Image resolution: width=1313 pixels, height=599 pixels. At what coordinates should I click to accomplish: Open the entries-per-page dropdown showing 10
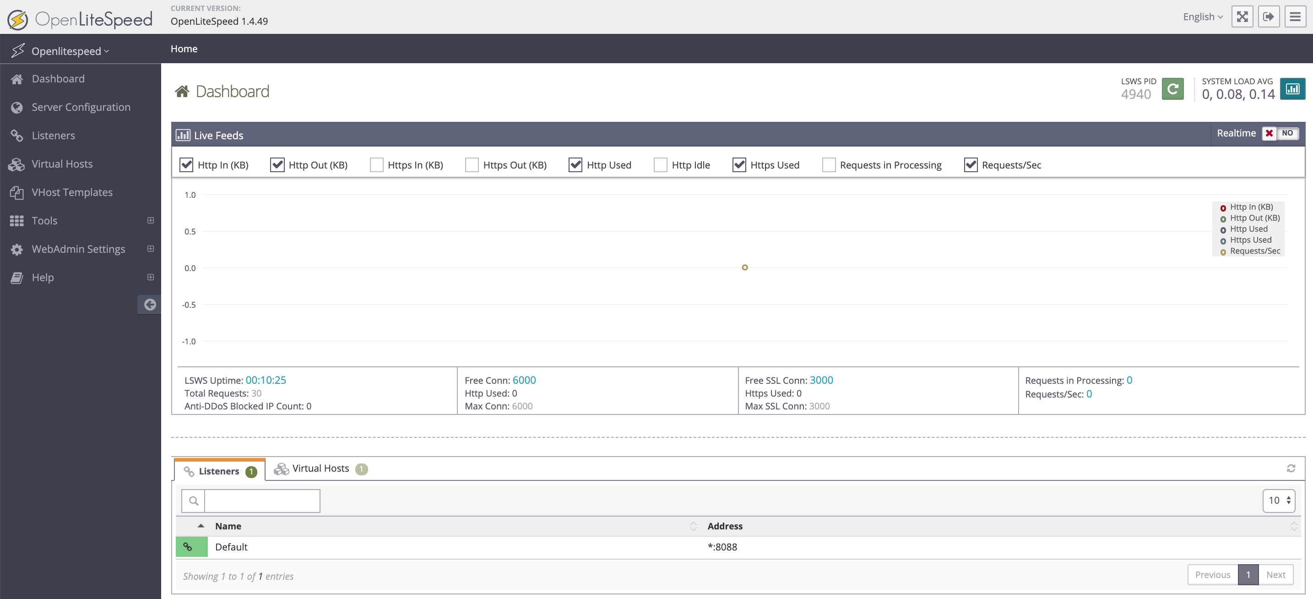pyautogui.click(x=1278, y=500)
